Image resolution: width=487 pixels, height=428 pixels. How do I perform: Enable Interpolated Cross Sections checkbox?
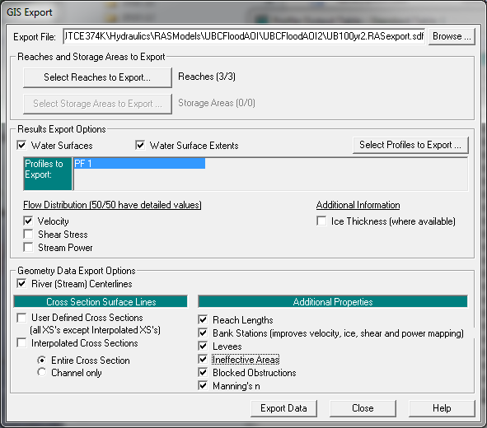pyautogui.click(x=21, y=343)
